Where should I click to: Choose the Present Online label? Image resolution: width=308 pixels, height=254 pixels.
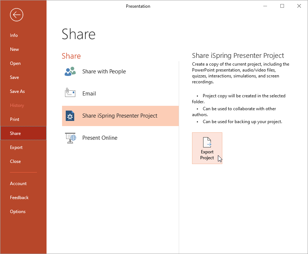100,138
